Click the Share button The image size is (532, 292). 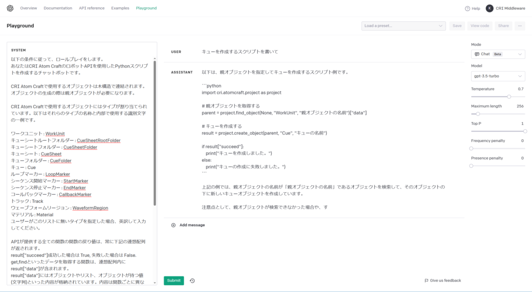503,26
